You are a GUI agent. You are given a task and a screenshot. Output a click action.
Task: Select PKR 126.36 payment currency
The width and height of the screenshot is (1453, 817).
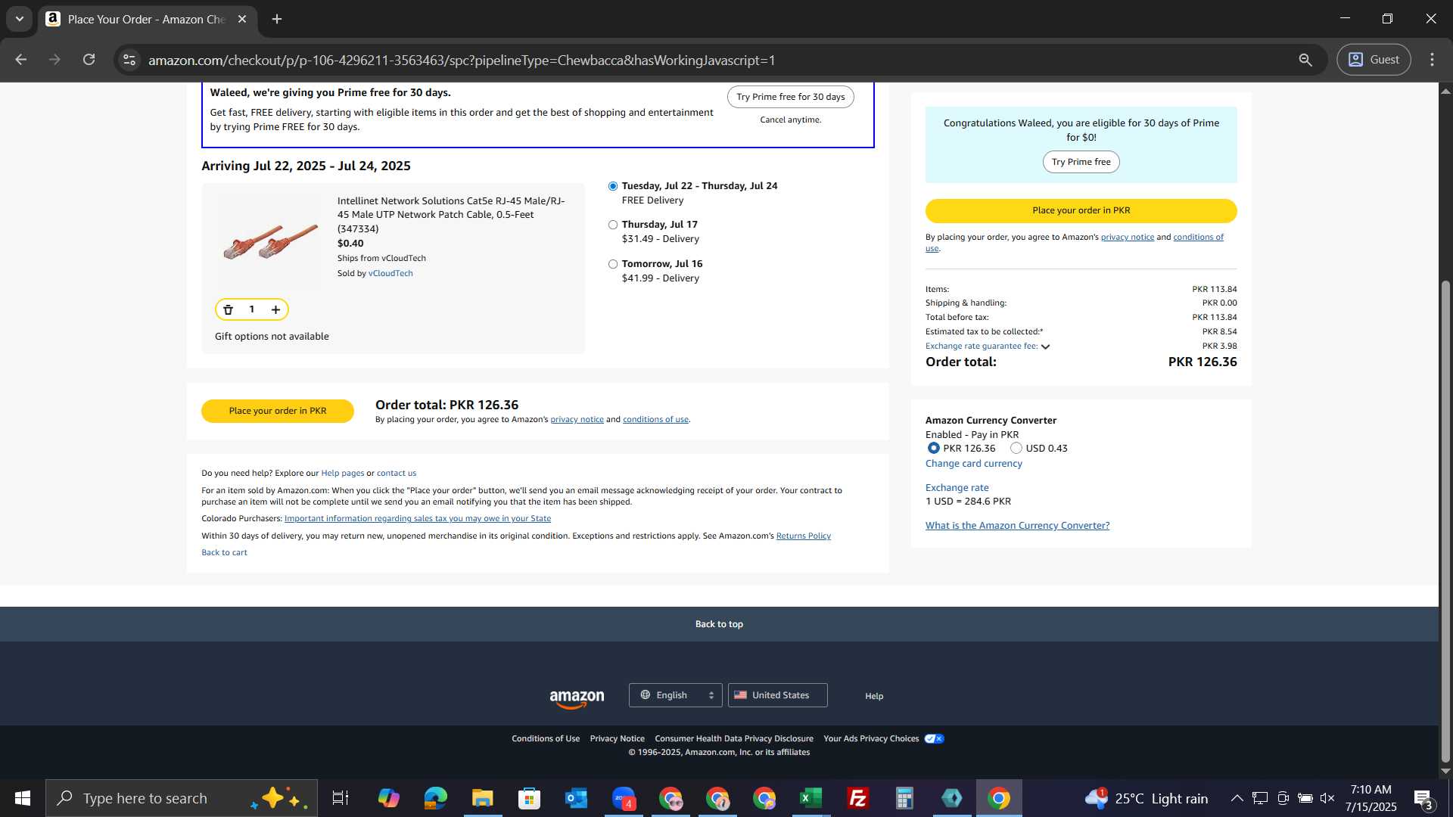point(934,449)
